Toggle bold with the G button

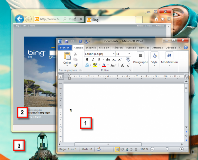click(x=87, y=59)
